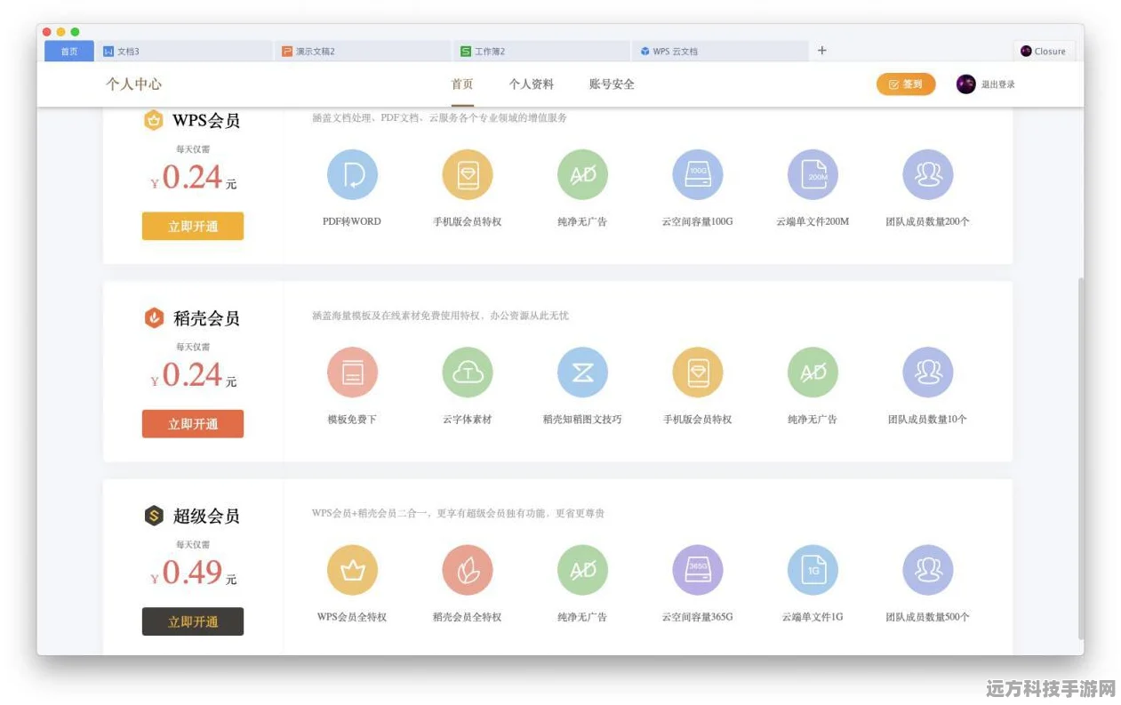
Task: Click description starting with 涵盖文档处理
Action: tap(439, 117)
